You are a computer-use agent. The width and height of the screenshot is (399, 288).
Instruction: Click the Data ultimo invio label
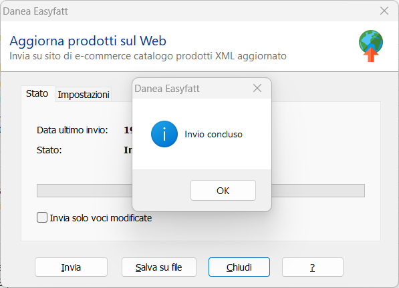tap(72, 130)
